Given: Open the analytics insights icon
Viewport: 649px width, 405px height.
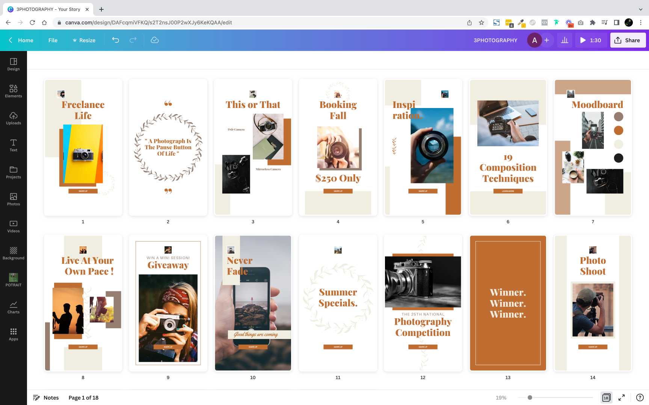Looking at the screenshot, I should click(564, 40).
